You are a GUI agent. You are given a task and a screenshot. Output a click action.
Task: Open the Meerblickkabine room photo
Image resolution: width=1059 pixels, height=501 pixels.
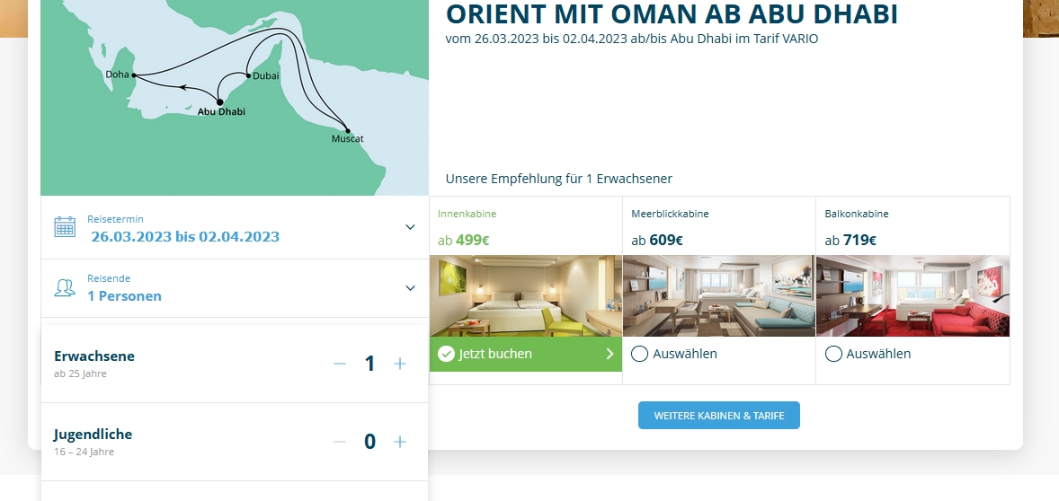coord(718,295)
